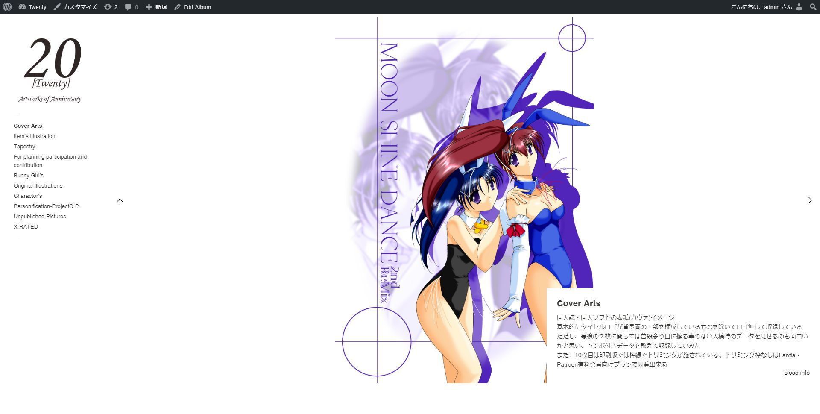The image size is (820, 414).
Task: Open the Tapestry gallery
Action: [x=24, y=147]
